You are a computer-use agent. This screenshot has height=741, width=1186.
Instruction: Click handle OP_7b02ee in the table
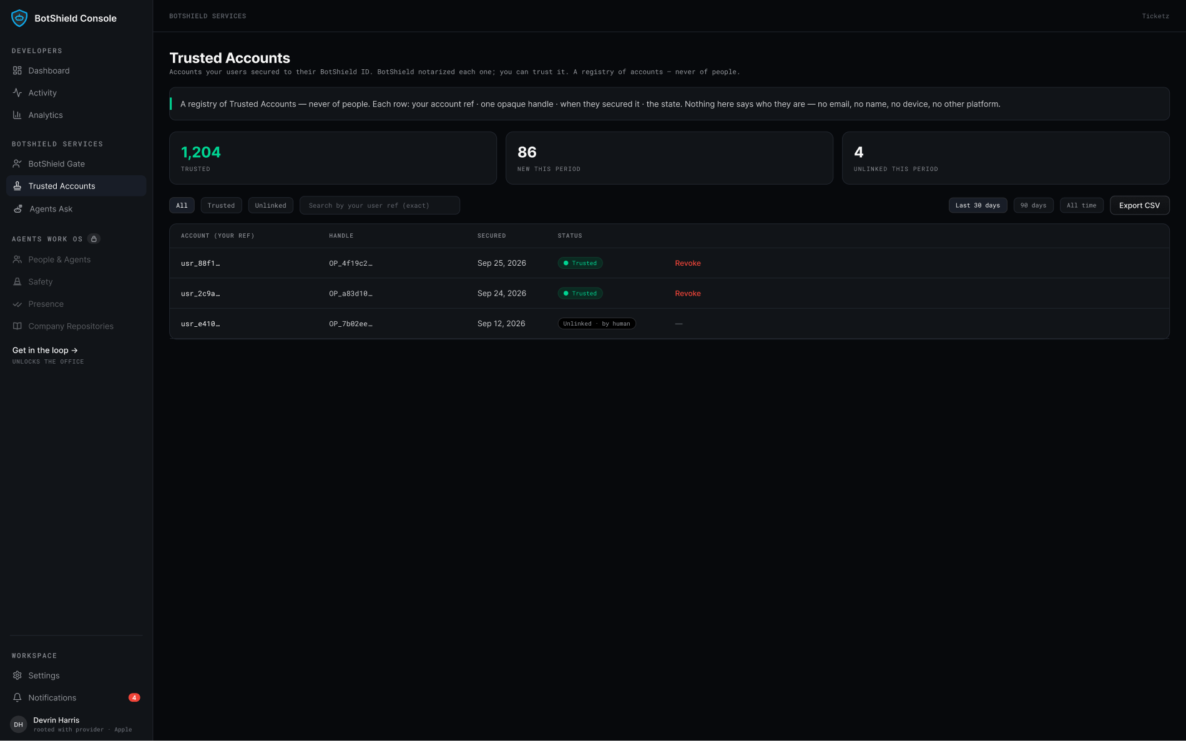click(x=351, y=324)
